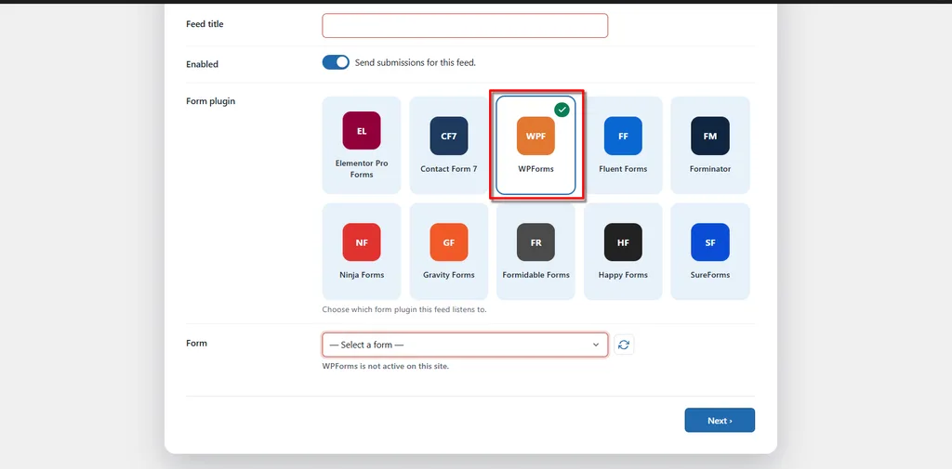
Task: Focus the Feed title input field
Action: point(465,25)
